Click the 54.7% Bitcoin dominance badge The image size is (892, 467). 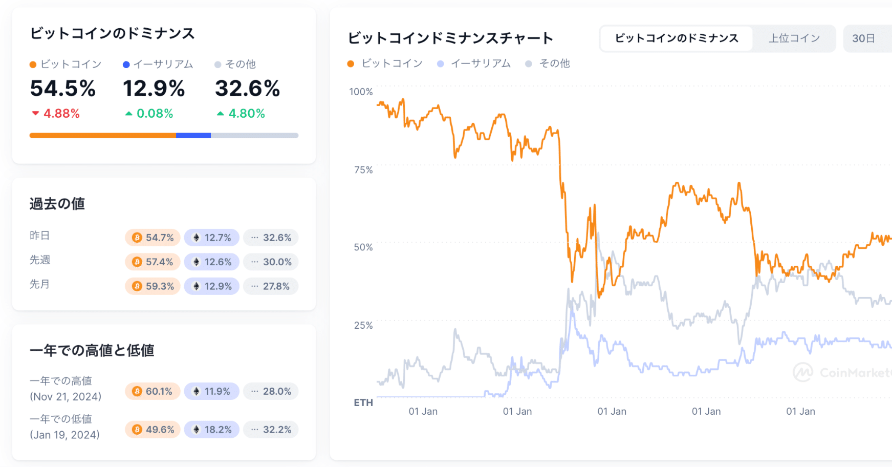pos(152,237)
